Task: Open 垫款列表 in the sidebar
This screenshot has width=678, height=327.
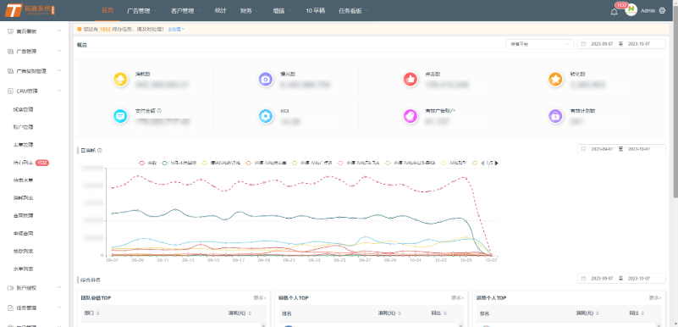Action: 24,251
